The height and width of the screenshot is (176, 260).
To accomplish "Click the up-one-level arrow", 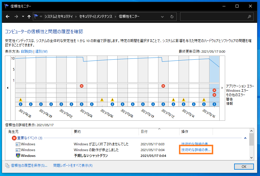I will (29, 16).
